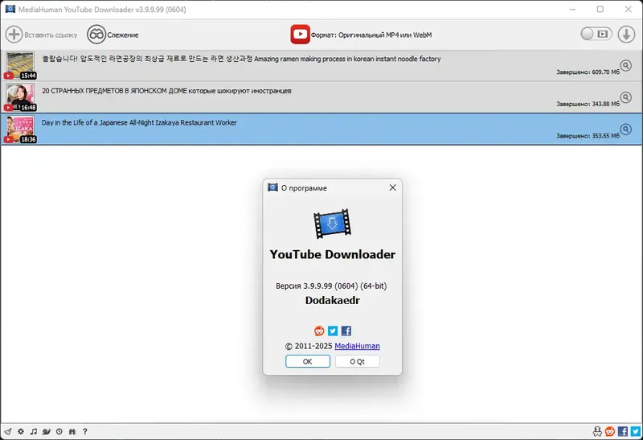Toggle the video mode switch in toolbar
This screenshot has height=440, width=643.
[596, 34]
